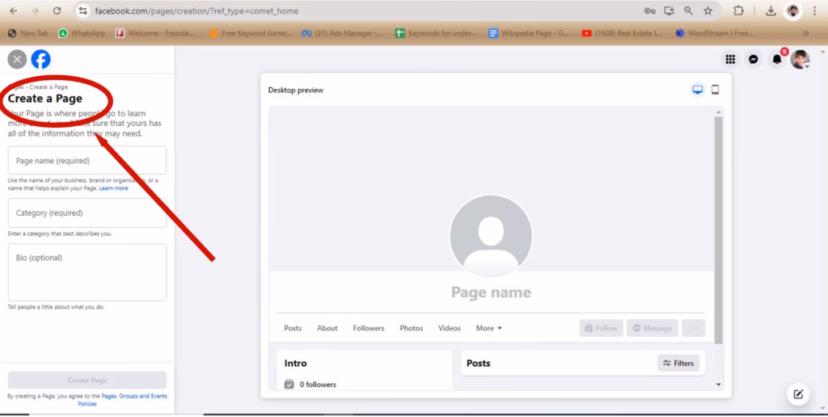This screenshot has height=417, width=828.
Task: Focus the Category input field
Action: [x=87, y=213]
